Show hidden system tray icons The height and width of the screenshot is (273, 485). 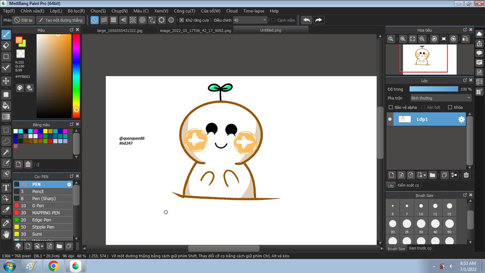point(434,266)
